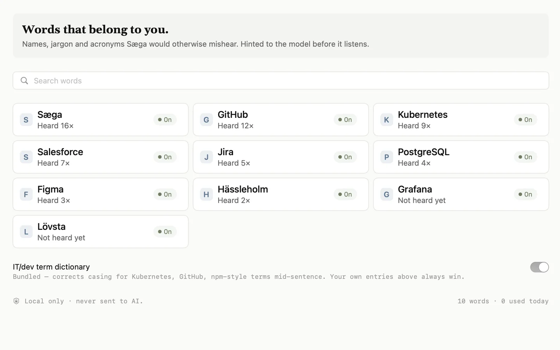Click the K letter badge for Kubernetes

387,120
